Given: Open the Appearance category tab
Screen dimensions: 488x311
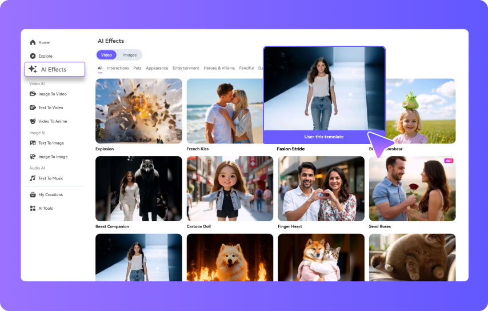Looking at the screenshot, I should click(157, 68).
